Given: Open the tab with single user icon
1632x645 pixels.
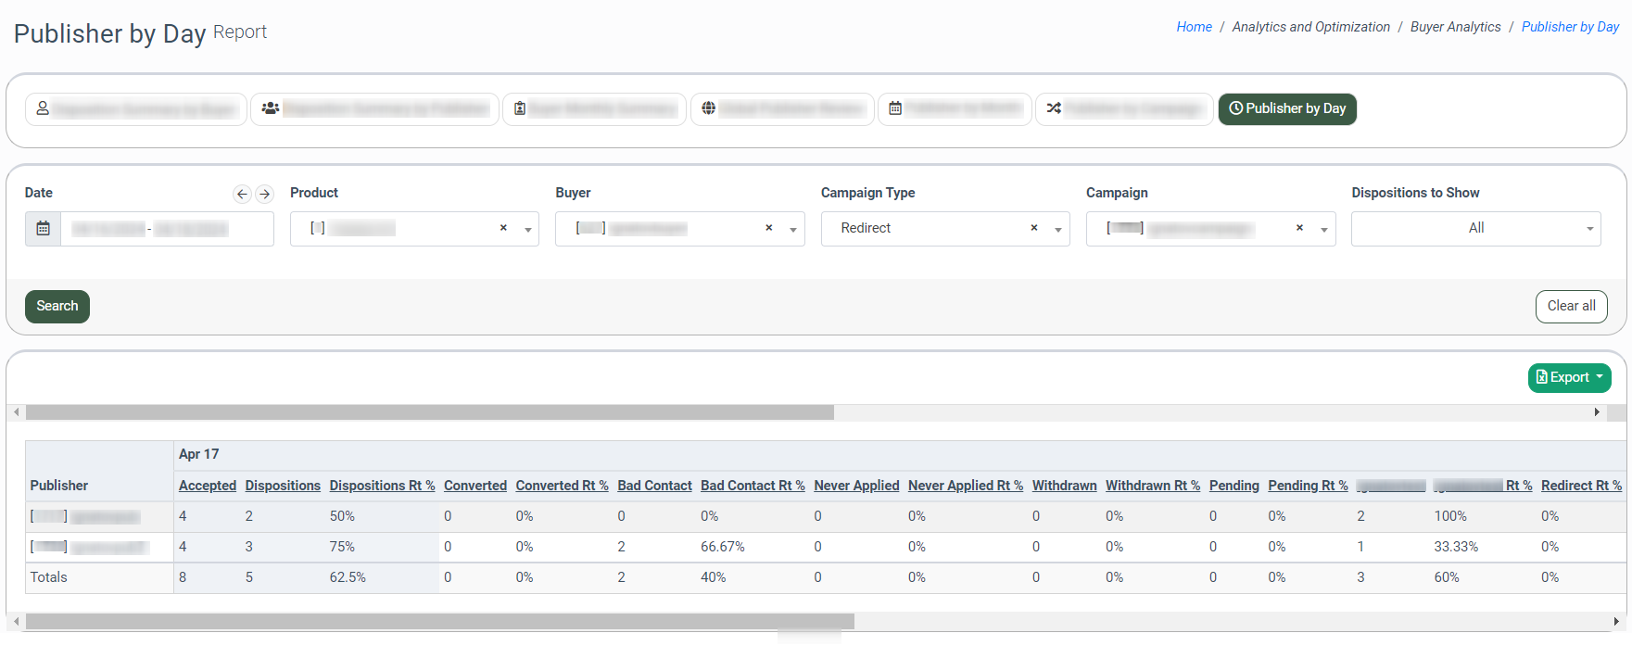Looking at the screenshot, I should coord(136,109).
